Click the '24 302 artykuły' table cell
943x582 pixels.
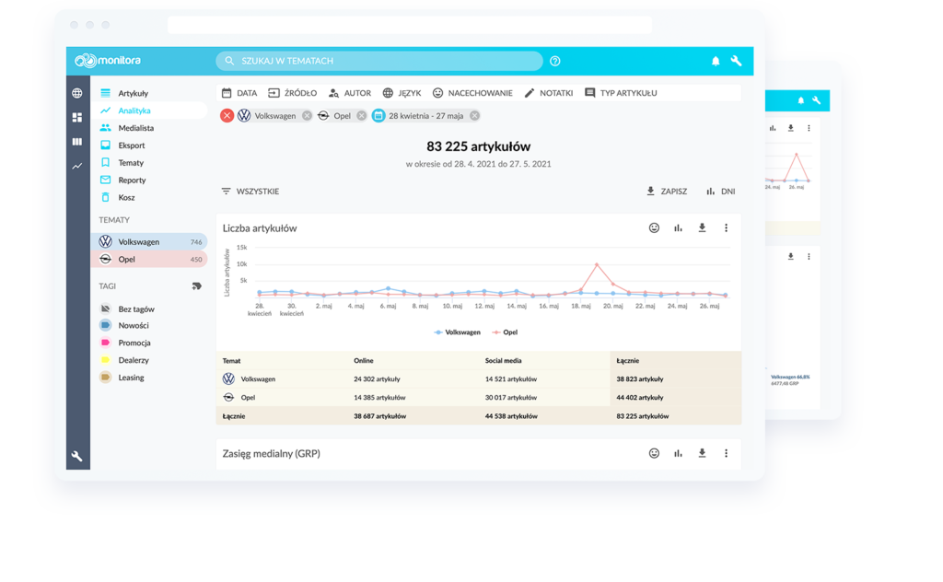(377, 379)
